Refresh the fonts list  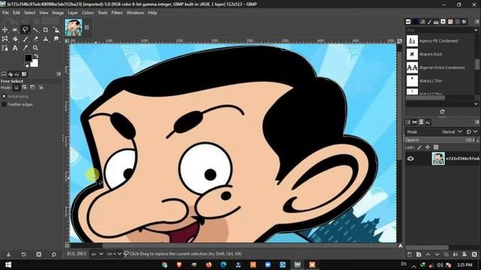click(x=442, y=112)
